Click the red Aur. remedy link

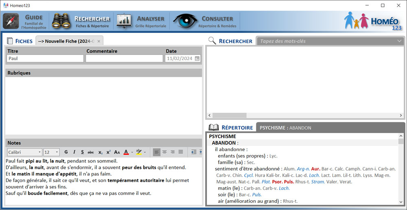point(315,169)
